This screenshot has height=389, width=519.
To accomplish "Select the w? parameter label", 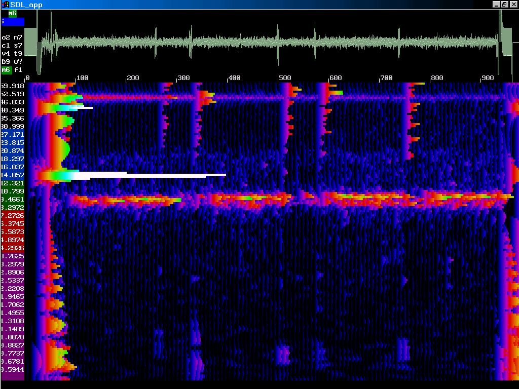I will click(18, 61).
